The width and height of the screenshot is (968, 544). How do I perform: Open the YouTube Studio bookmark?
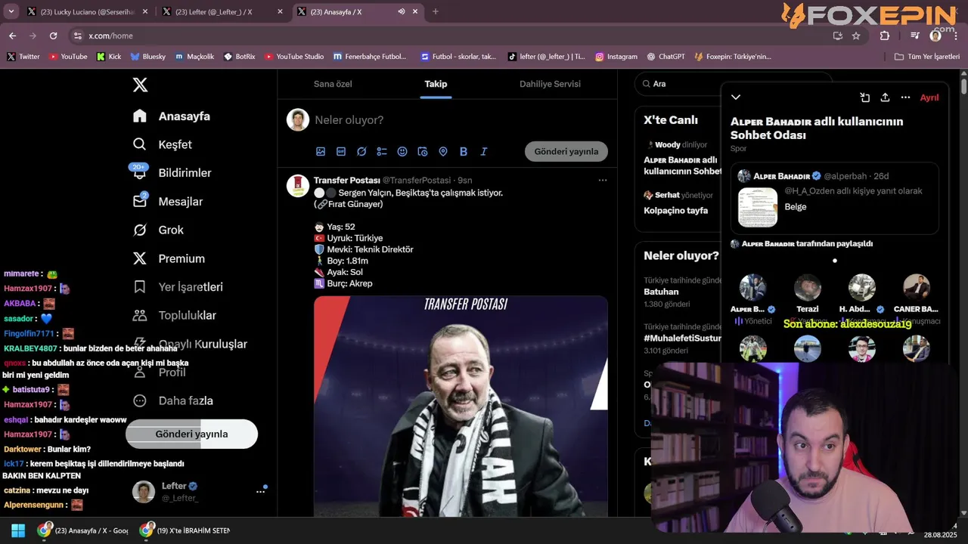click(x=294, y=57)
